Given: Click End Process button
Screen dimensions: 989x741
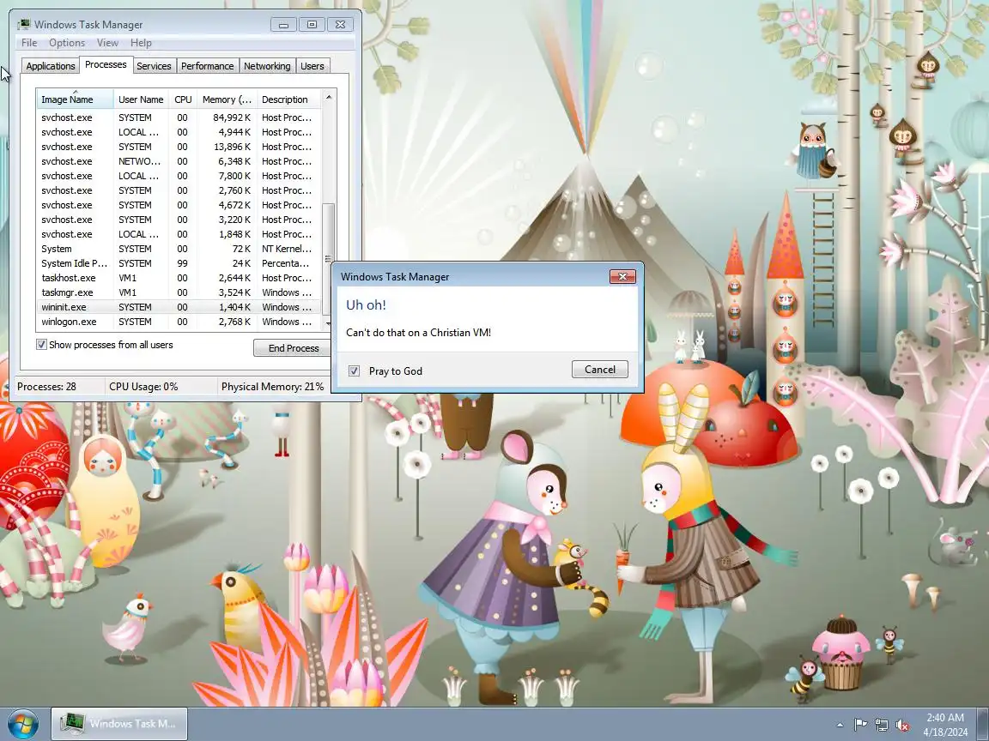Looking at the screenshot, I should [x=293, y=348].
